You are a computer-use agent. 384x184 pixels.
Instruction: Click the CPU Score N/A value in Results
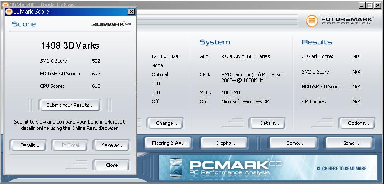pyautogui.click(x=356, y=101)
